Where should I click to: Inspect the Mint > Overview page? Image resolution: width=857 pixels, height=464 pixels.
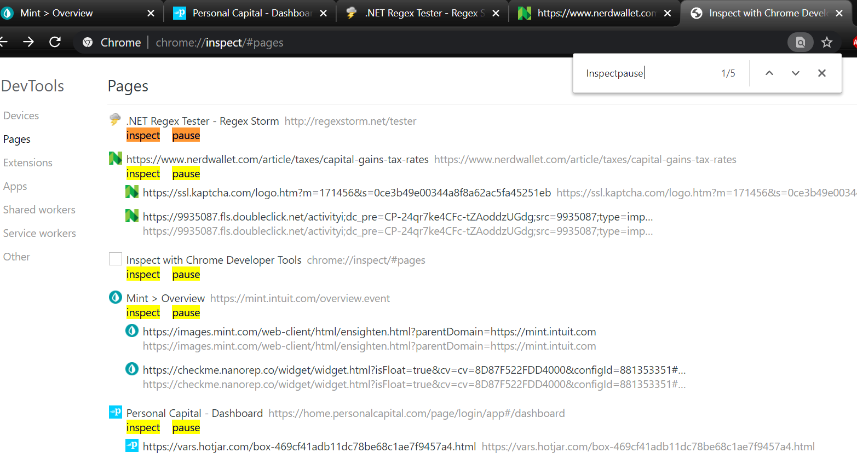pos(143,312)
